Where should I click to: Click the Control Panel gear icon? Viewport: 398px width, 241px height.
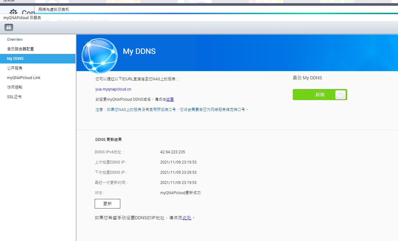13,13
